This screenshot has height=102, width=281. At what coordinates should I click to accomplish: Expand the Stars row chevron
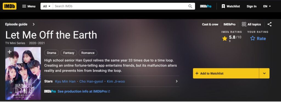[176, 81]
